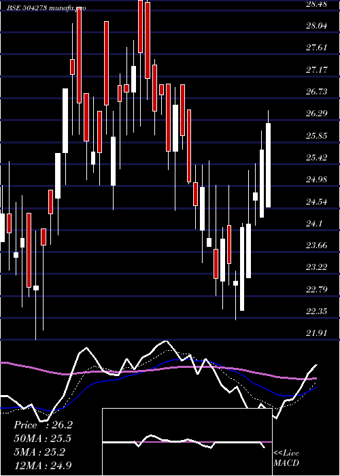Click the '50MA : 25.5' readout

pyautogui.click(x=43, y=439)
